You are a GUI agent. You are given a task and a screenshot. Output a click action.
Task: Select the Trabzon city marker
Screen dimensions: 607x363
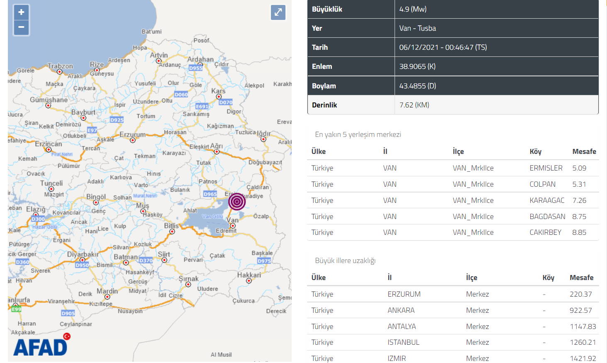59,72
